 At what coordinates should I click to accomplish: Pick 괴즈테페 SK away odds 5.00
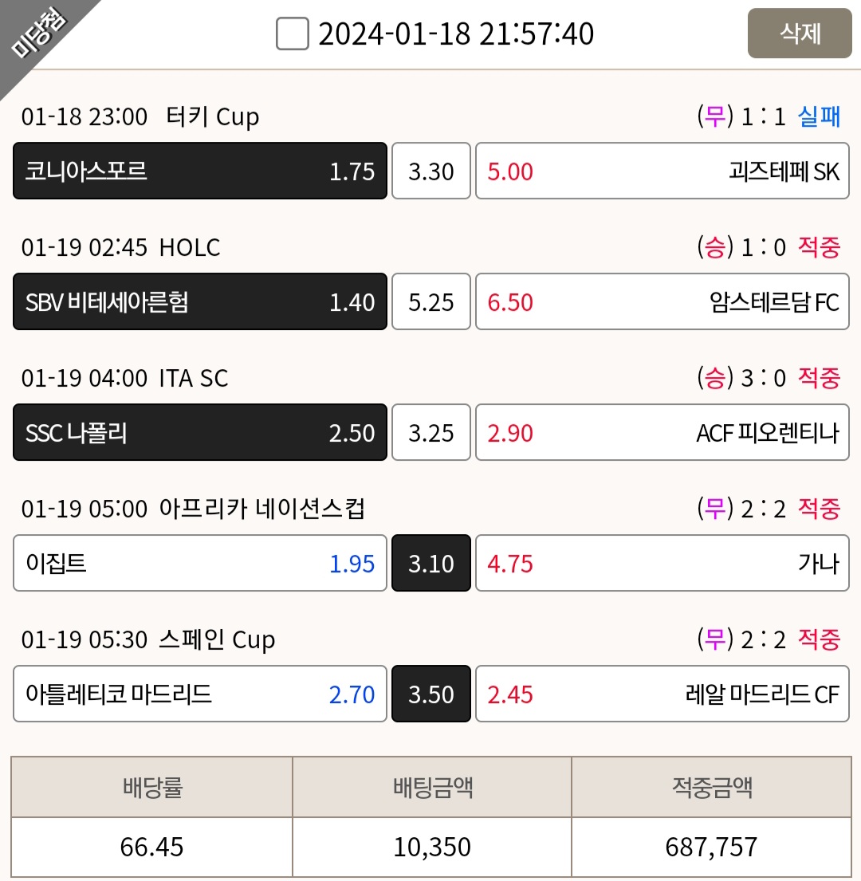[x=662, y=171]
